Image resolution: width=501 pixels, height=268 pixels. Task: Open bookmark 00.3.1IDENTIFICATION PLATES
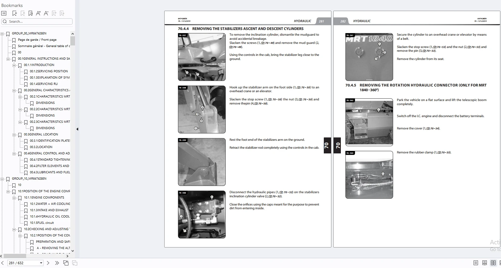click(x=50, y=141)
